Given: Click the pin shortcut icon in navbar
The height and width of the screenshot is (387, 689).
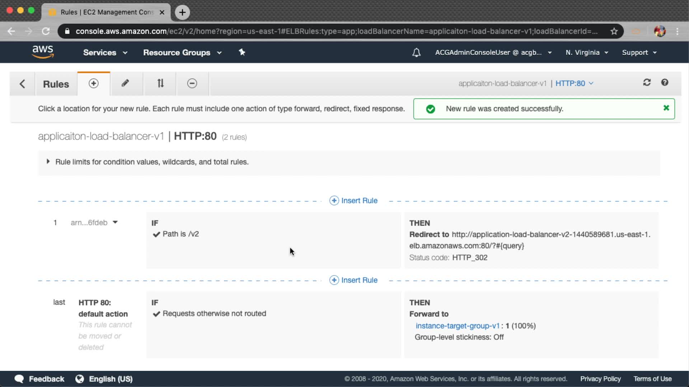Looking at the screenshot, I should pyautogui.click(x=242, y=52).
